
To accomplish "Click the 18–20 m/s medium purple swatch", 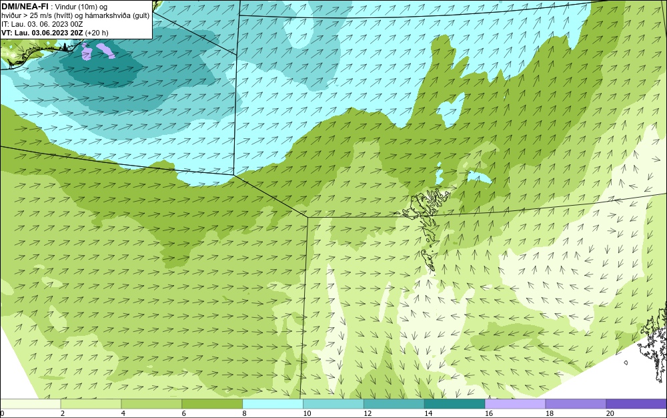I will (x=576, y=404).
